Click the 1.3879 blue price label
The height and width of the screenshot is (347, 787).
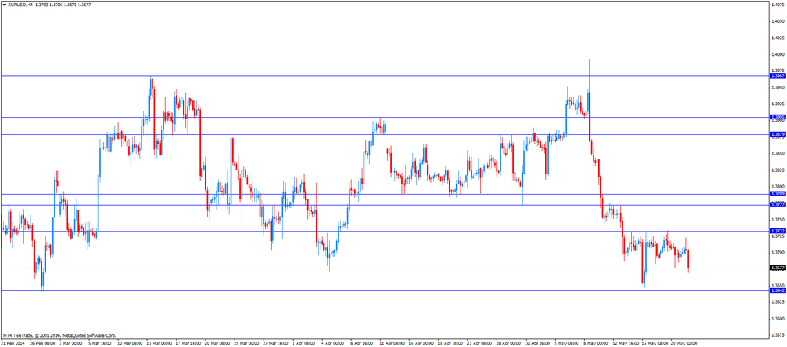click(x=778, y=134)
